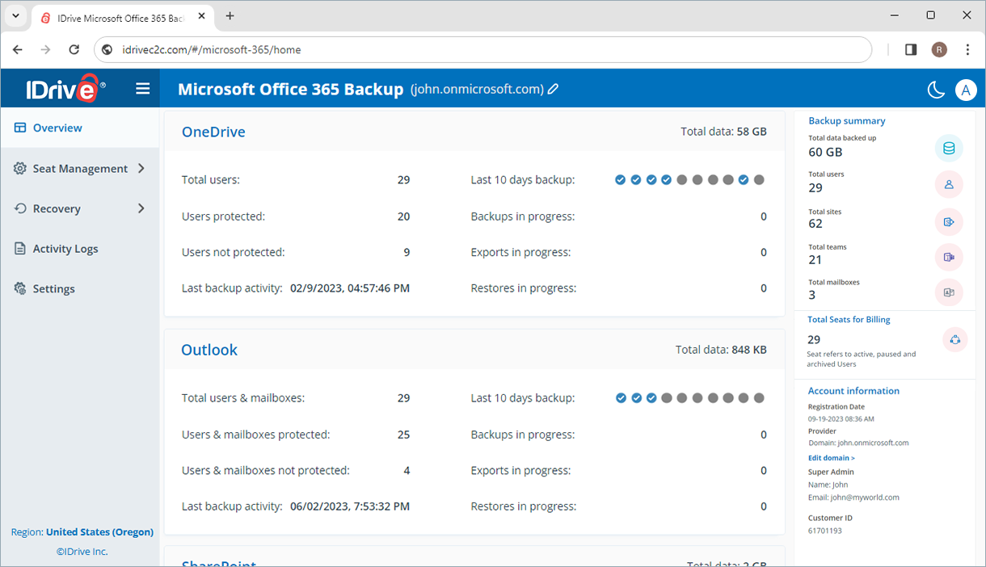Click the hamburger menu icon

[143, 89]
